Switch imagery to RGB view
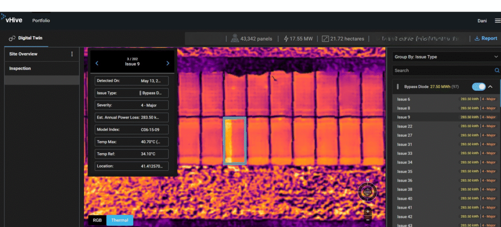Screen dimensions: 501x227 [97, 220]
